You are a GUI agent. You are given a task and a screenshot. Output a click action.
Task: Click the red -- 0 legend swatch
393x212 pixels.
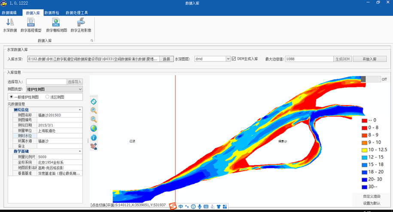364,121
